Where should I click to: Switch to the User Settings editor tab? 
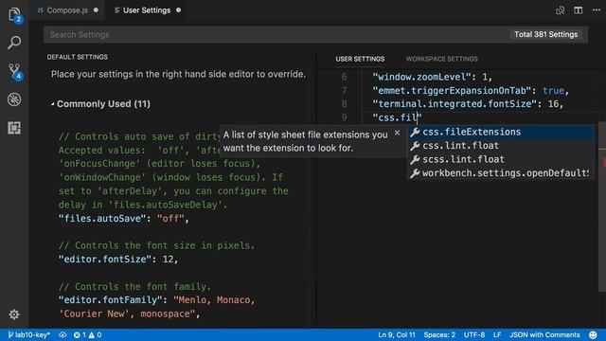point(147,10)
